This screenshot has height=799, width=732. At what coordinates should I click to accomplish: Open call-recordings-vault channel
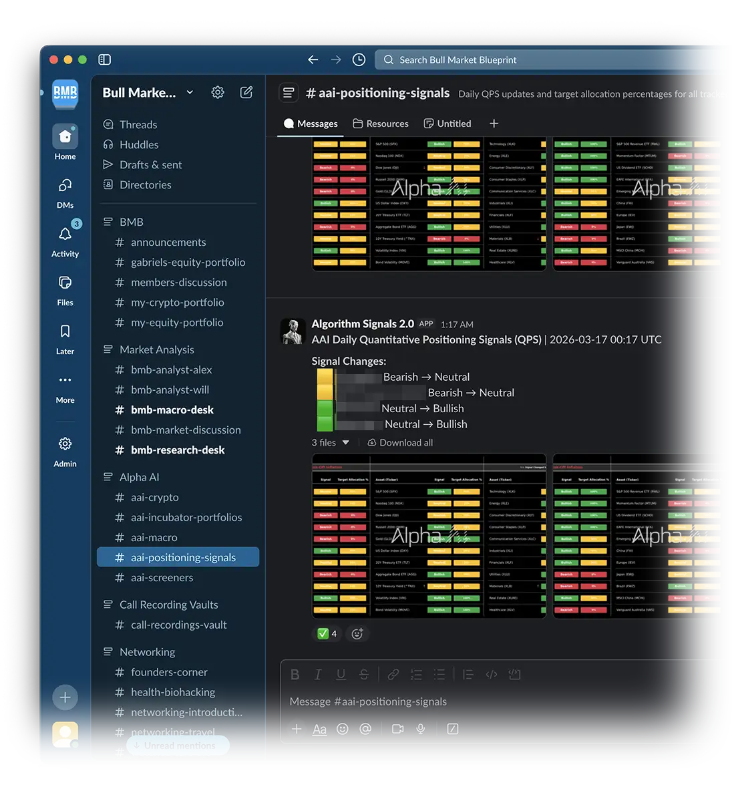pyautogui.click(x=178, y=625)
